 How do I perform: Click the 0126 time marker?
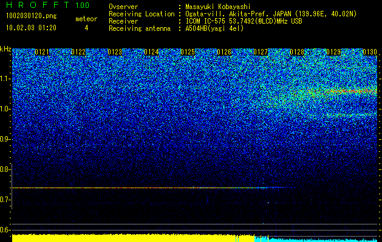pos(224,52)
